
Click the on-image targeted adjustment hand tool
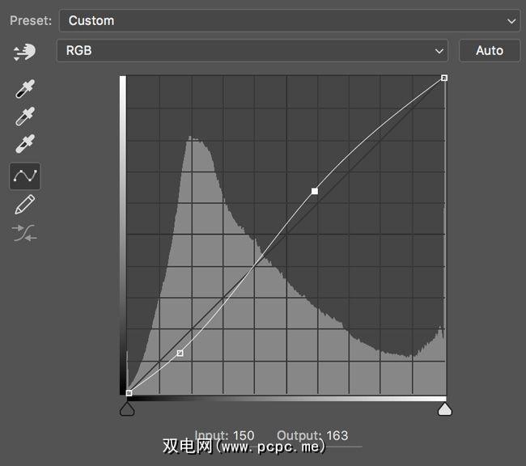click(25, 52)
